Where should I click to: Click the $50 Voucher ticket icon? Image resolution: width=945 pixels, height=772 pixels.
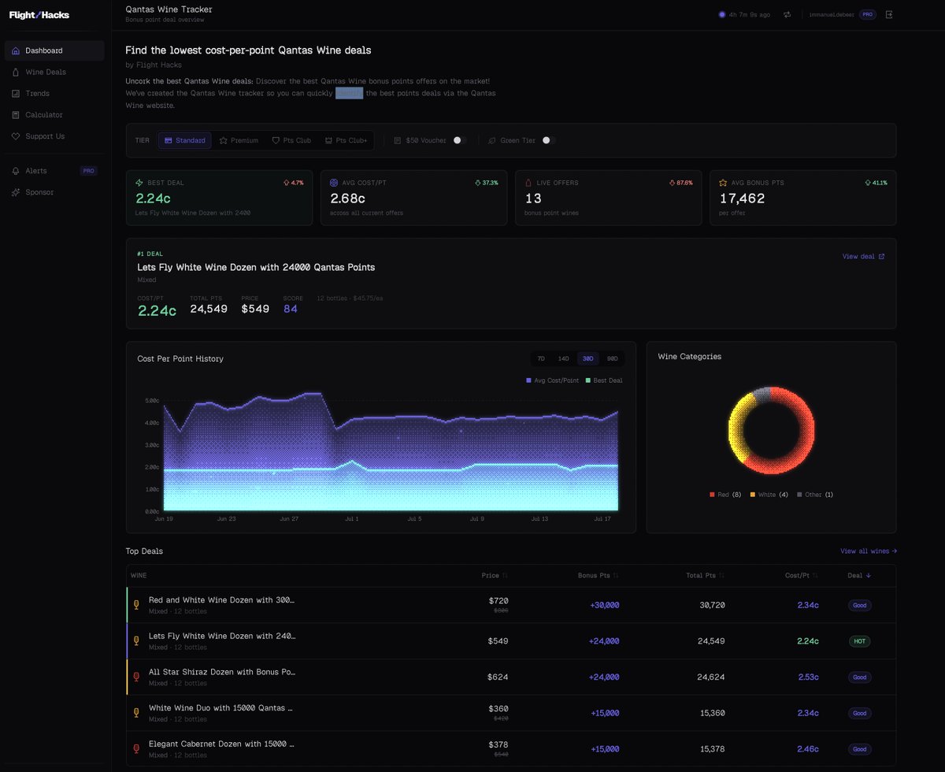[x=398, y=140]
